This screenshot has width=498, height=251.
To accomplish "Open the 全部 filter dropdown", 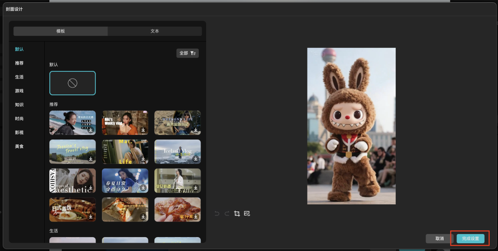I will pyautogui.click(x=187, y=53).
